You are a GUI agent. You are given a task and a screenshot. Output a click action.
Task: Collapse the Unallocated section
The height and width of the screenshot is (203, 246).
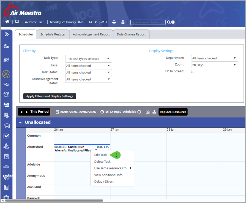20,122
